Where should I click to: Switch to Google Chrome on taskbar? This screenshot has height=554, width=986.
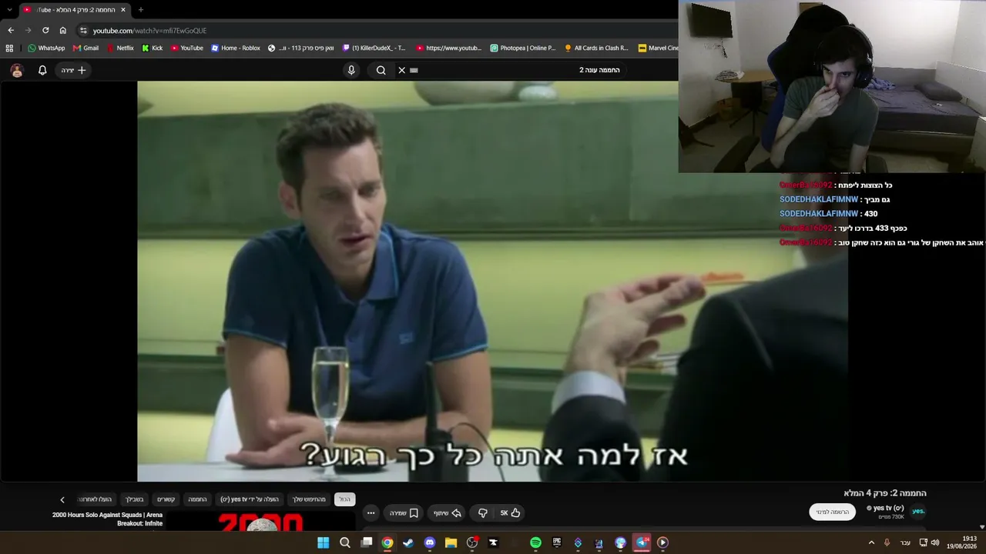click(387, 542)
